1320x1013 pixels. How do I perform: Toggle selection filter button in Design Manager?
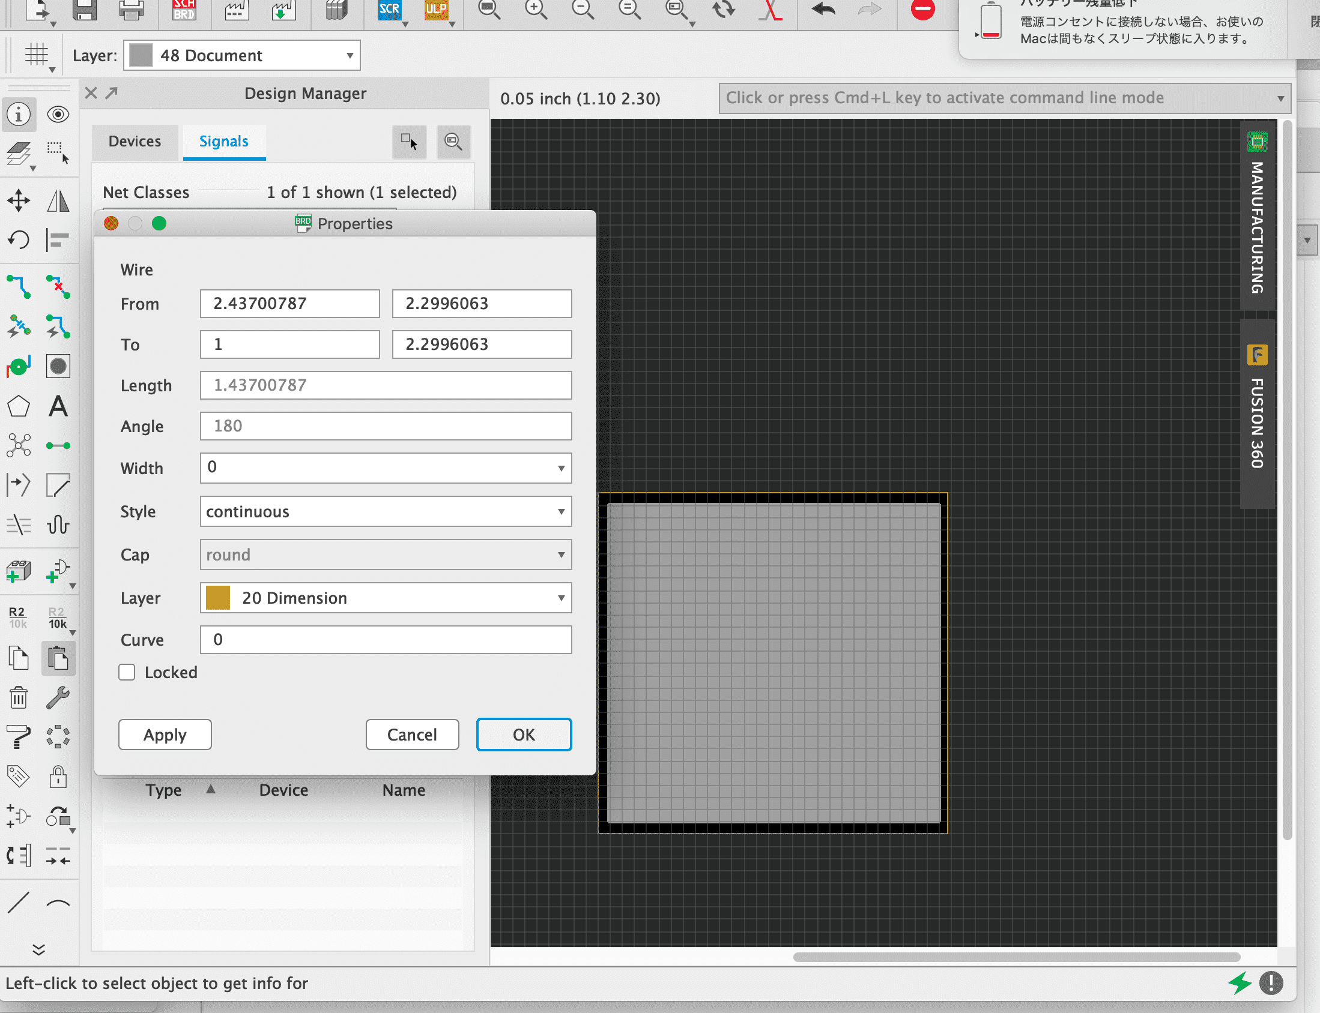click(x=409, y=142)
